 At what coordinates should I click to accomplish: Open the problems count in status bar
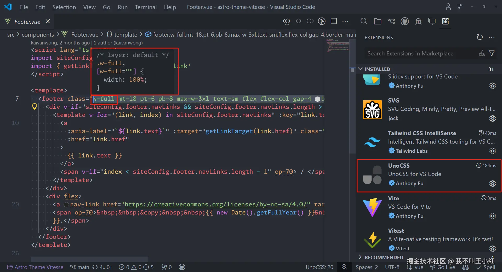pos(136,267)
